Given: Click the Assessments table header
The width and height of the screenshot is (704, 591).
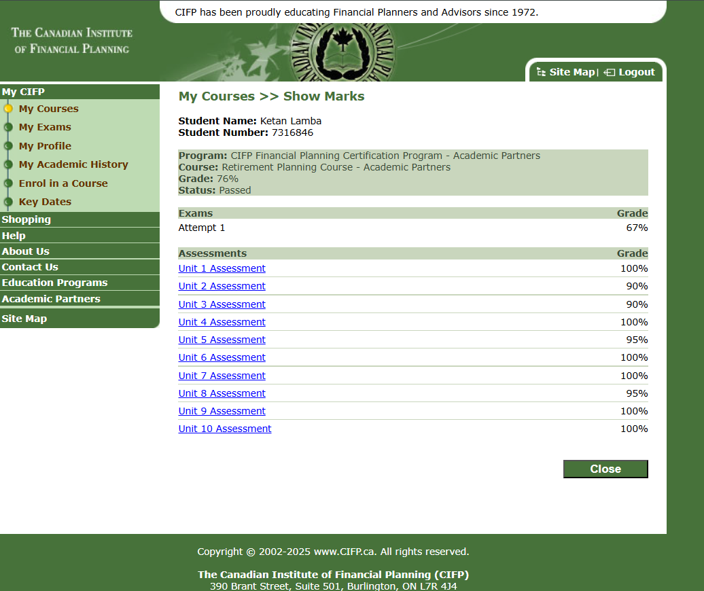Looking at the screenshot, I should tap(413, 253).
